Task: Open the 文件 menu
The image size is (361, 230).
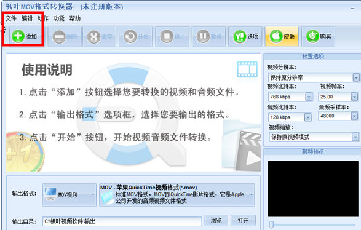Action: (x=11, y=18)
